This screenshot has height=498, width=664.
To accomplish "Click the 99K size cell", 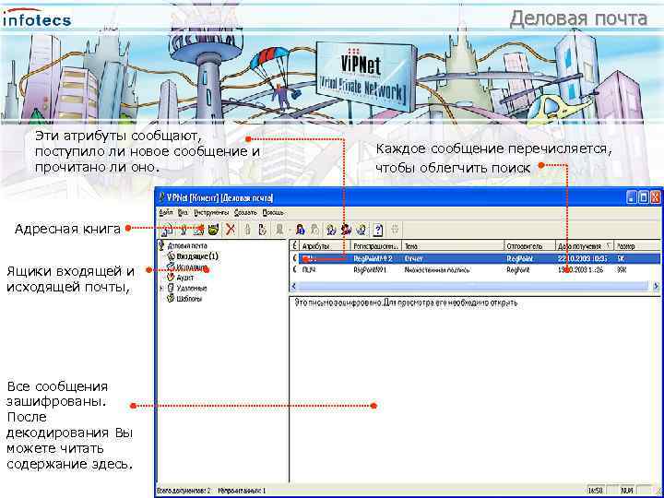I will point(622,269).
